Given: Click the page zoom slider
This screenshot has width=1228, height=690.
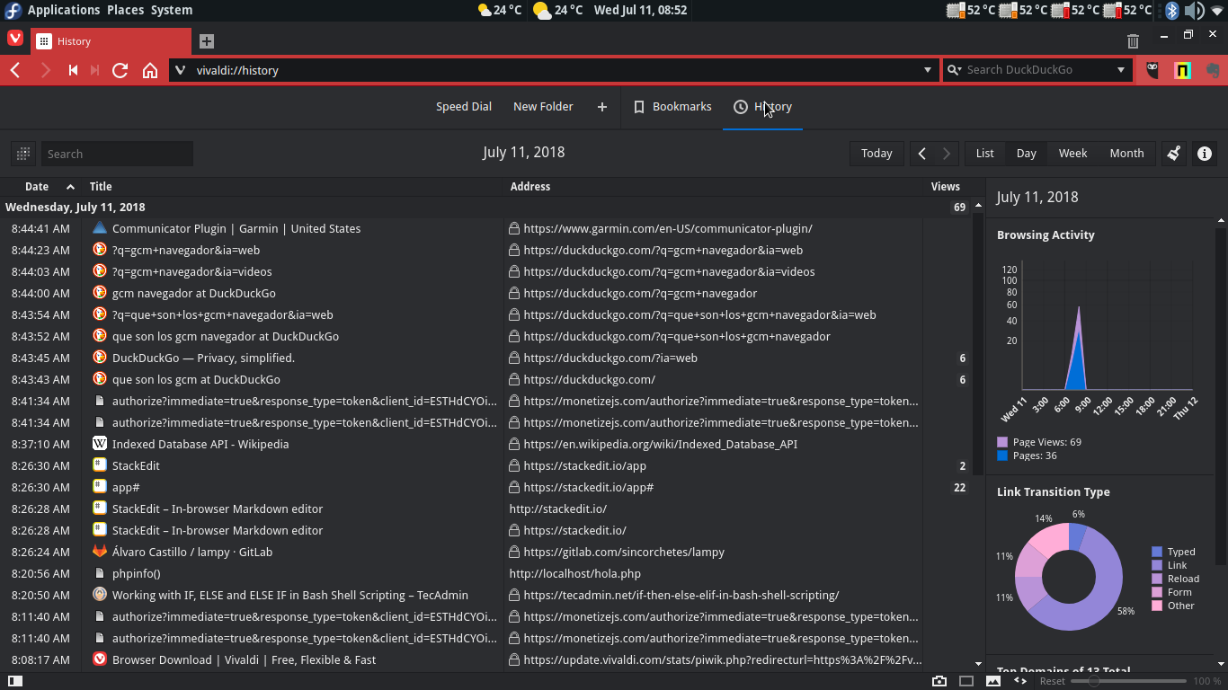Looking at the screenshot, I should 1094,681.
